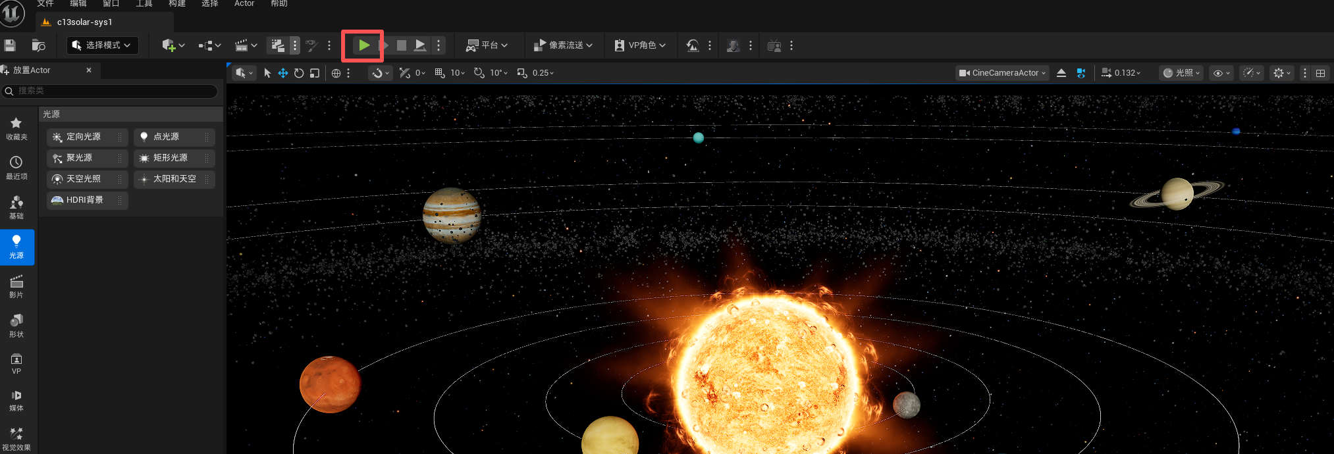The image size is (1334, 454).
Task: Toggle the rotation snap icon
Action: 479,73
